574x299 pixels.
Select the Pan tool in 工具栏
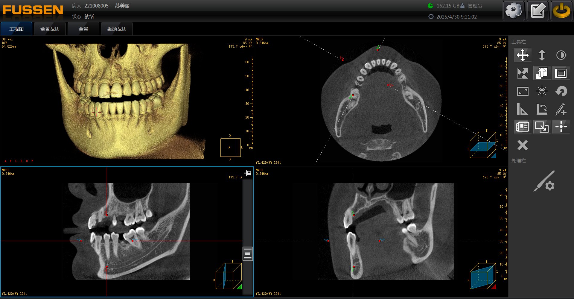523,55
